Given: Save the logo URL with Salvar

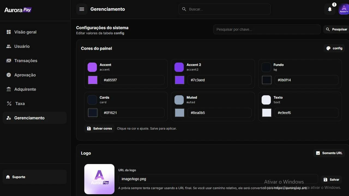Looking at the screenshot, I should pos(331,180).
